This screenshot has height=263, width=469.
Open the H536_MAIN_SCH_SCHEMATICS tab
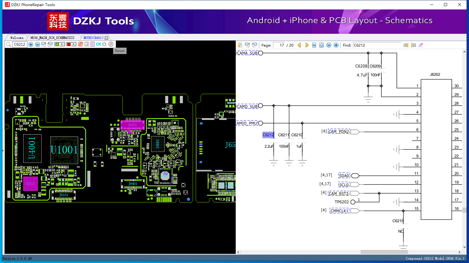pyautogui.click(x=53, y=38)
